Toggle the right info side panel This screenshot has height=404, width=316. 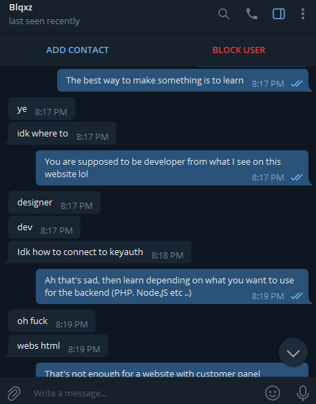pyautogui.click(x=279, y=14)
